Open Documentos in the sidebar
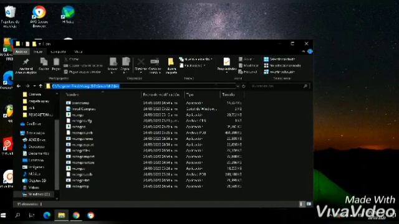This screenshot has width=399, height=224. click(38, 154)
